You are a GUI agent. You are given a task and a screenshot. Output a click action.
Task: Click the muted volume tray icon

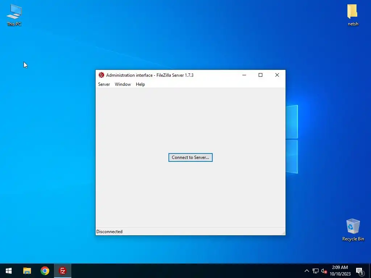[x=324, y=271]
